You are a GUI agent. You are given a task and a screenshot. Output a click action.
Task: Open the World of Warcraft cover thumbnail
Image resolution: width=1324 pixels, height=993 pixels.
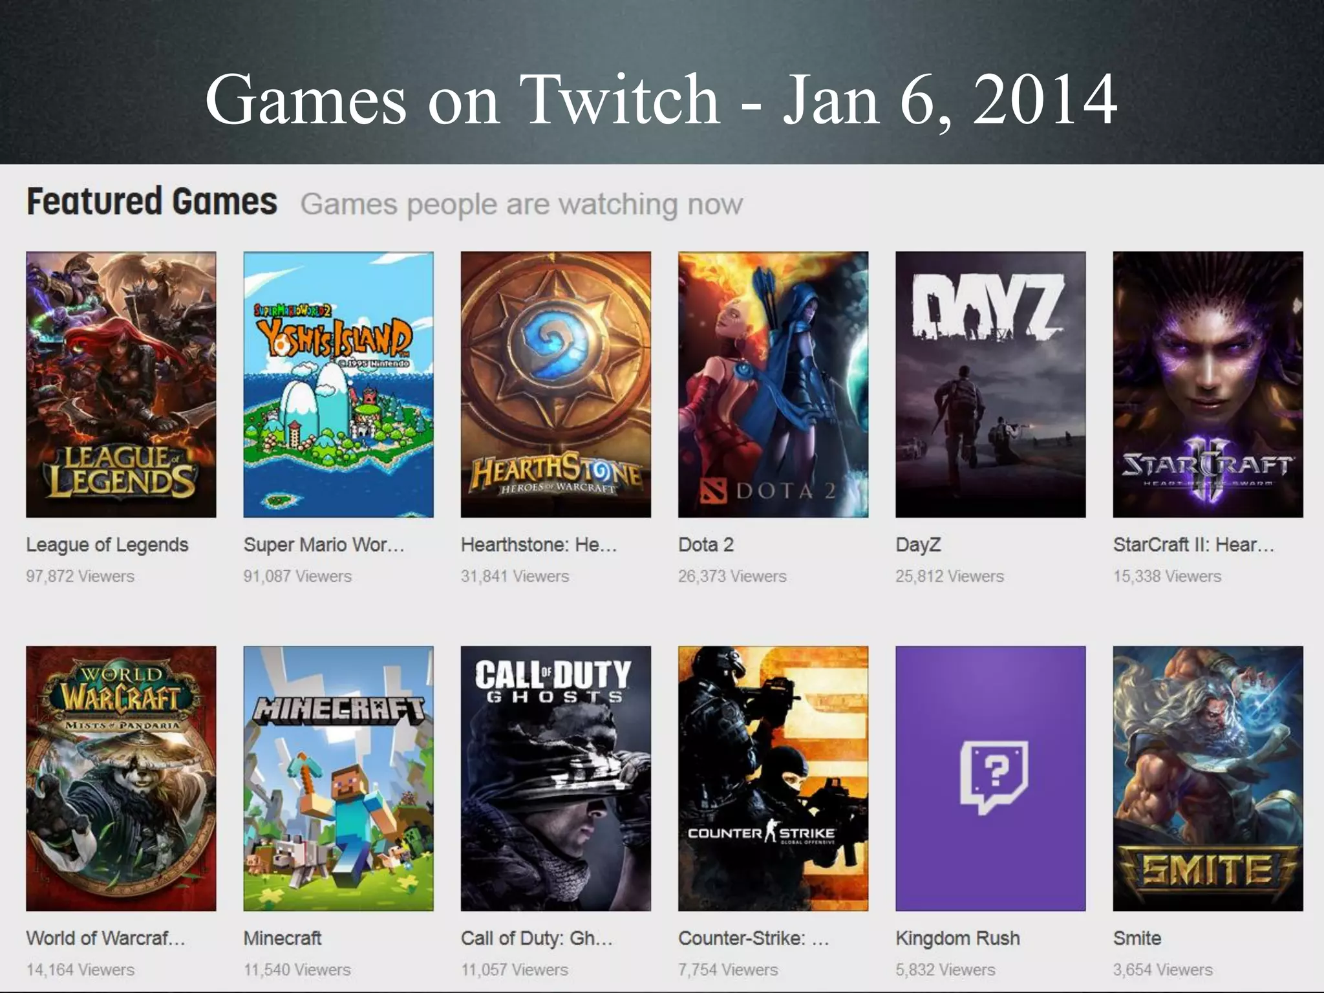(121, 778)
